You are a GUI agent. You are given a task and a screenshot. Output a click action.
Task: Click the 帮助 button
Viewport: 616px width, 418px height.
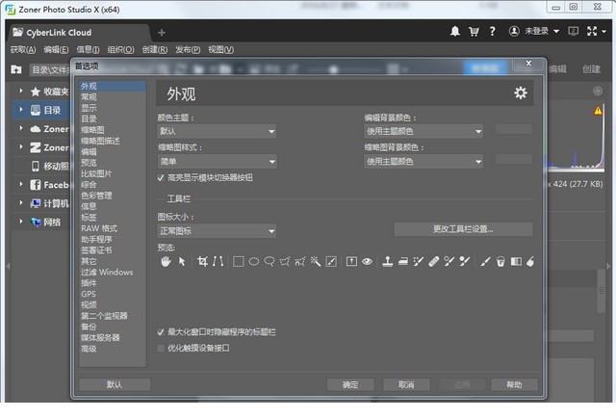(514, 384)
